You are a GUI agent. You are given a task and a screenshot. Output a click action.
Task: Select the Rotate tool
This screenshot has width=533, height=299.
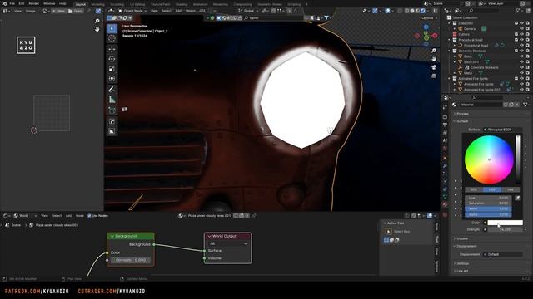(112, 59)
